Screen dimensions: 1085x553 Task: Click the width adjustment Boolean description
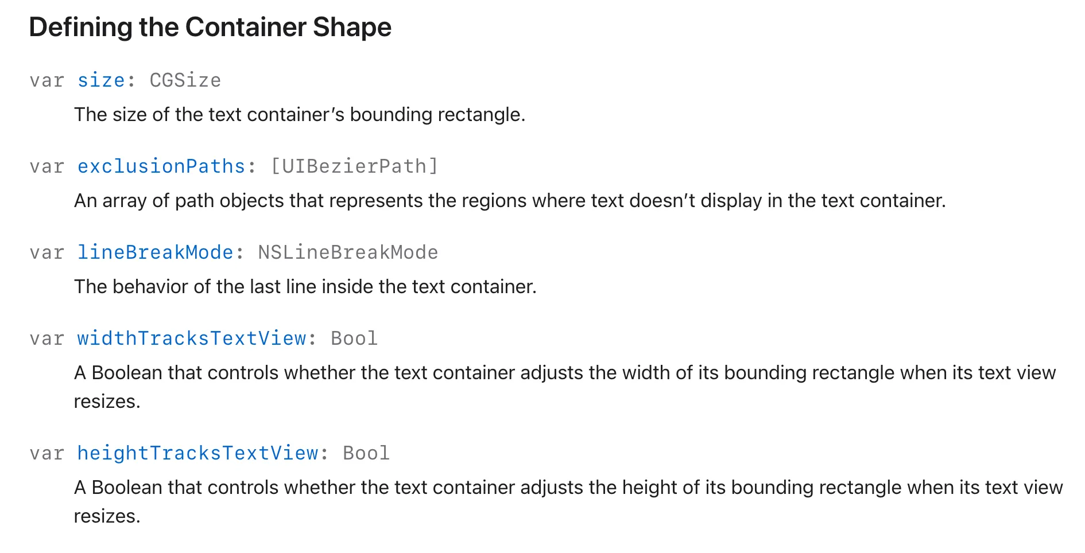(x=564, y=373)
